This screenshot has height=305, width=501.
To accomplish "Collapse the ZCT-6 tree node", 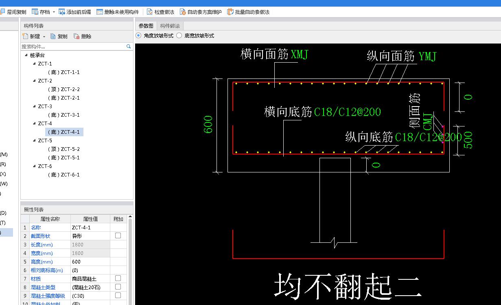I will coord(35,166).
